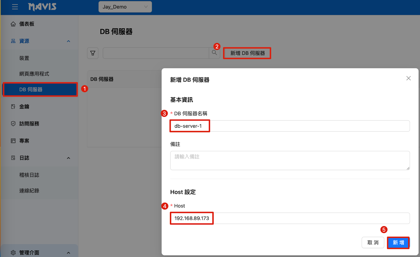Click the hamburger menu icon
Viewport: 420px width, 257px height.
tap(15, 7)
